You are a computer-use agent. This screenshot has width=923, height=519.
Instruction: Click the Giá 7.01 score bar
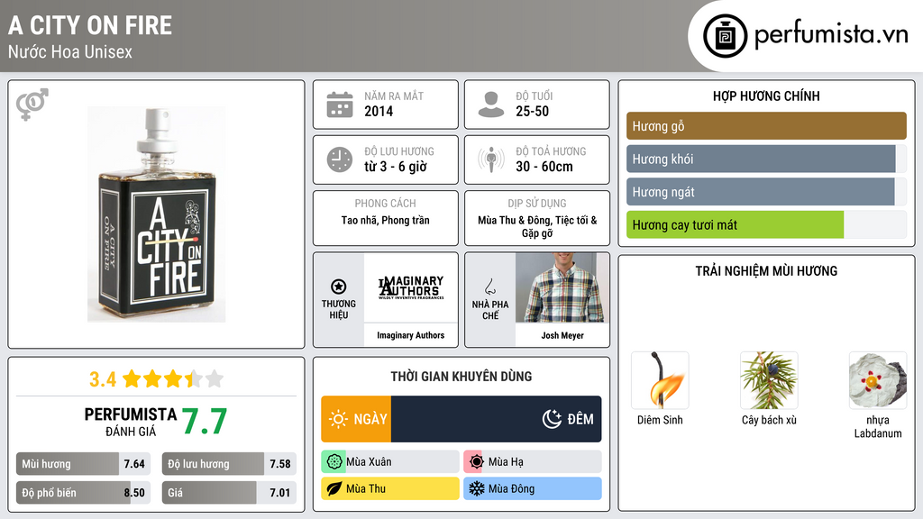(229, 493)
